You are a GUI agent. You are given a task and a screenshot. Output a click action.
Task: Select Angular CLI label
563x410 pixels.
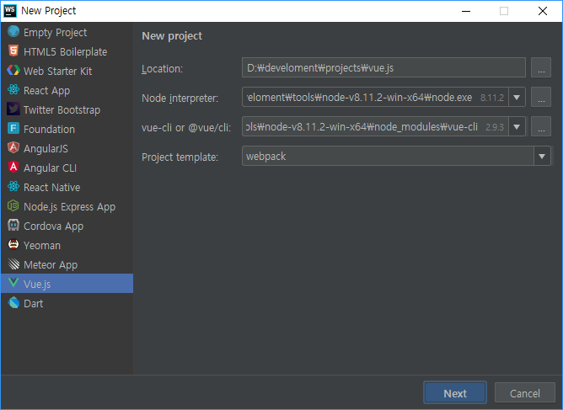pos(50,168)
